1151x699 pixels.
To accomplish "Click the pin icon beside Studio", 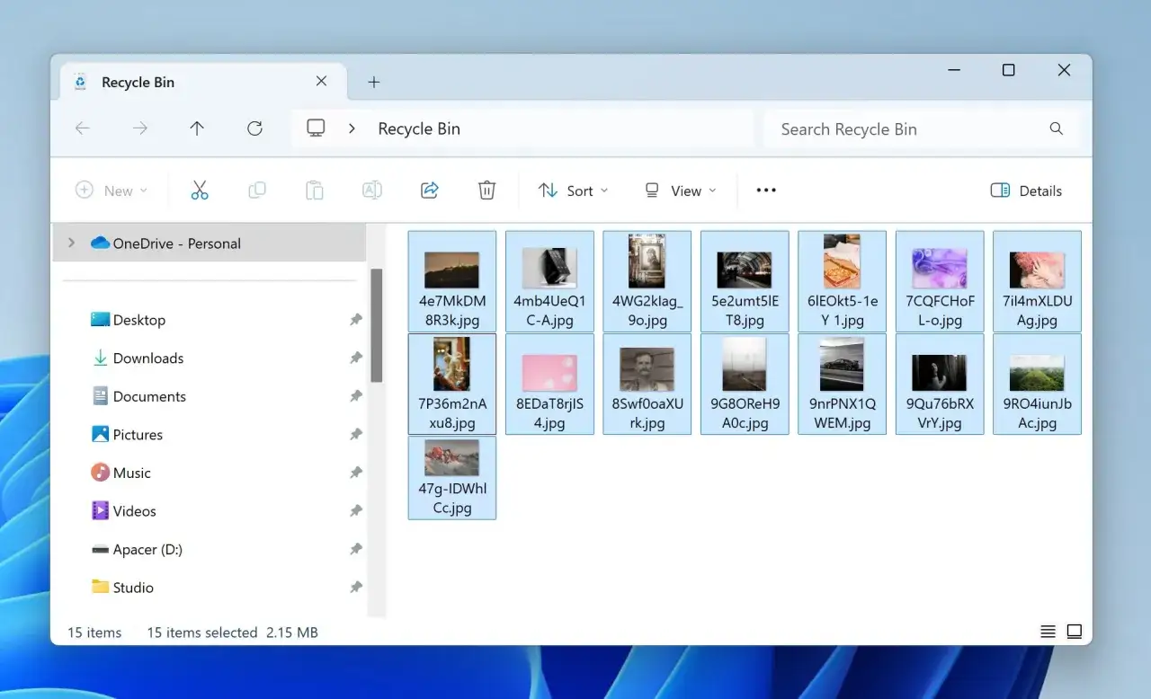I will [x=356, y=588].
